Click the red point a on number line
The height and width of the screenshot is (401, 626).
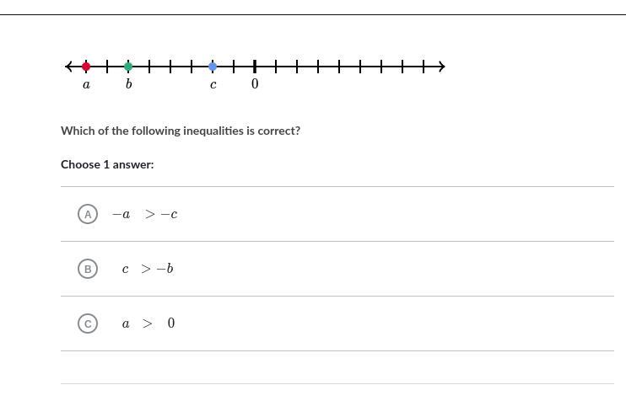(86, 67)
